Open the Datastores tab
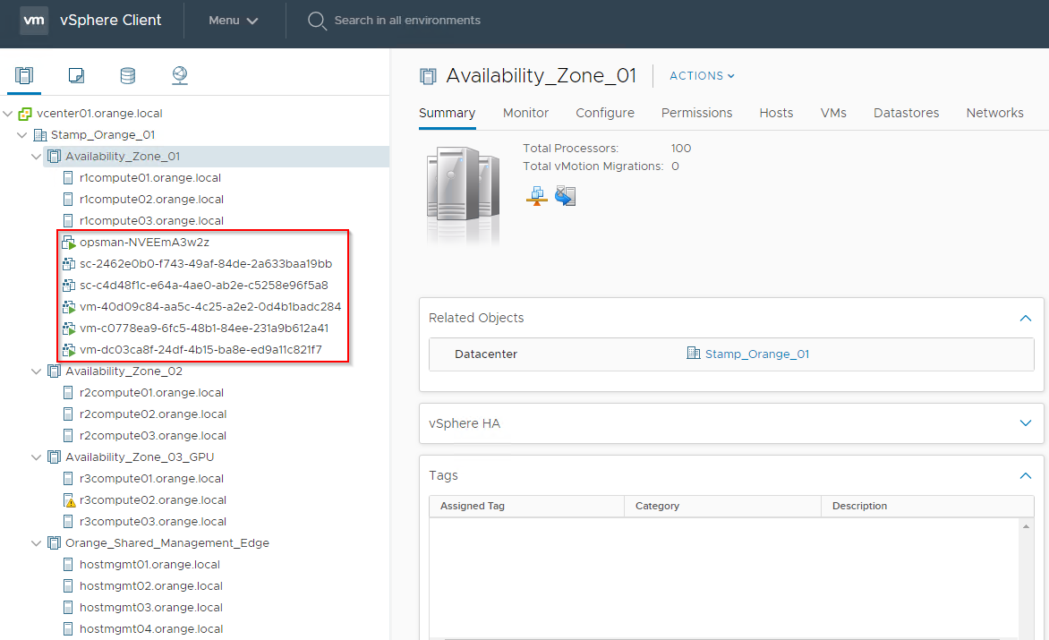 click(906, 113)
